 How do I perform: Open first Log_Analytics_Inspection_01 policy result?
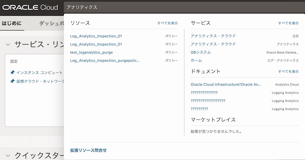pyautogui.click(x=96, y=36)
